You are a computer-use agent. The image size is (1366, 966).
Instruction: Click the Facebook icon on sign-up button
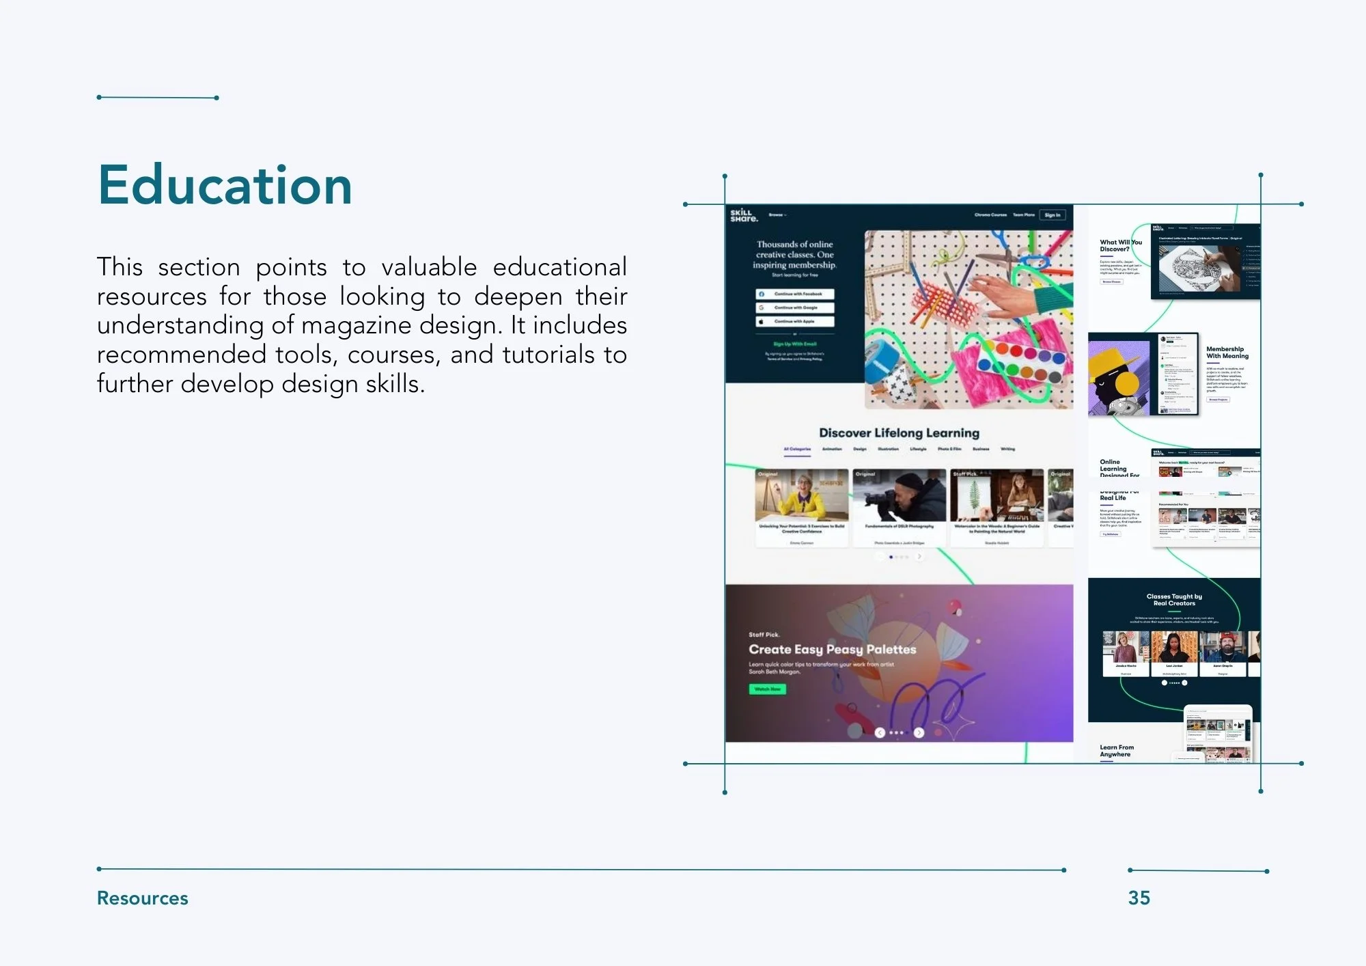click(762, 294)
